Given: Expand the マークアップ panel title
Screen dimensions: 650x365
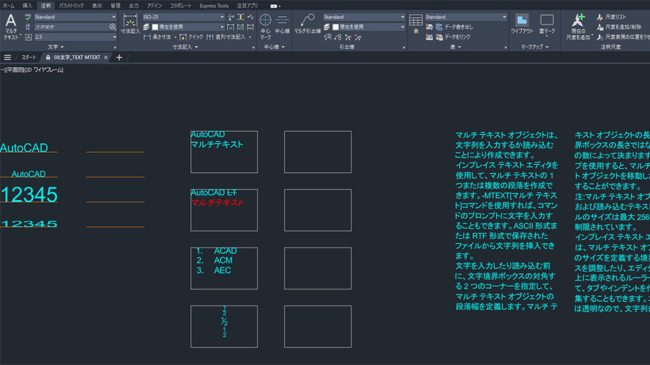Looking at the screenshot, I should click(x=535, y=47).
